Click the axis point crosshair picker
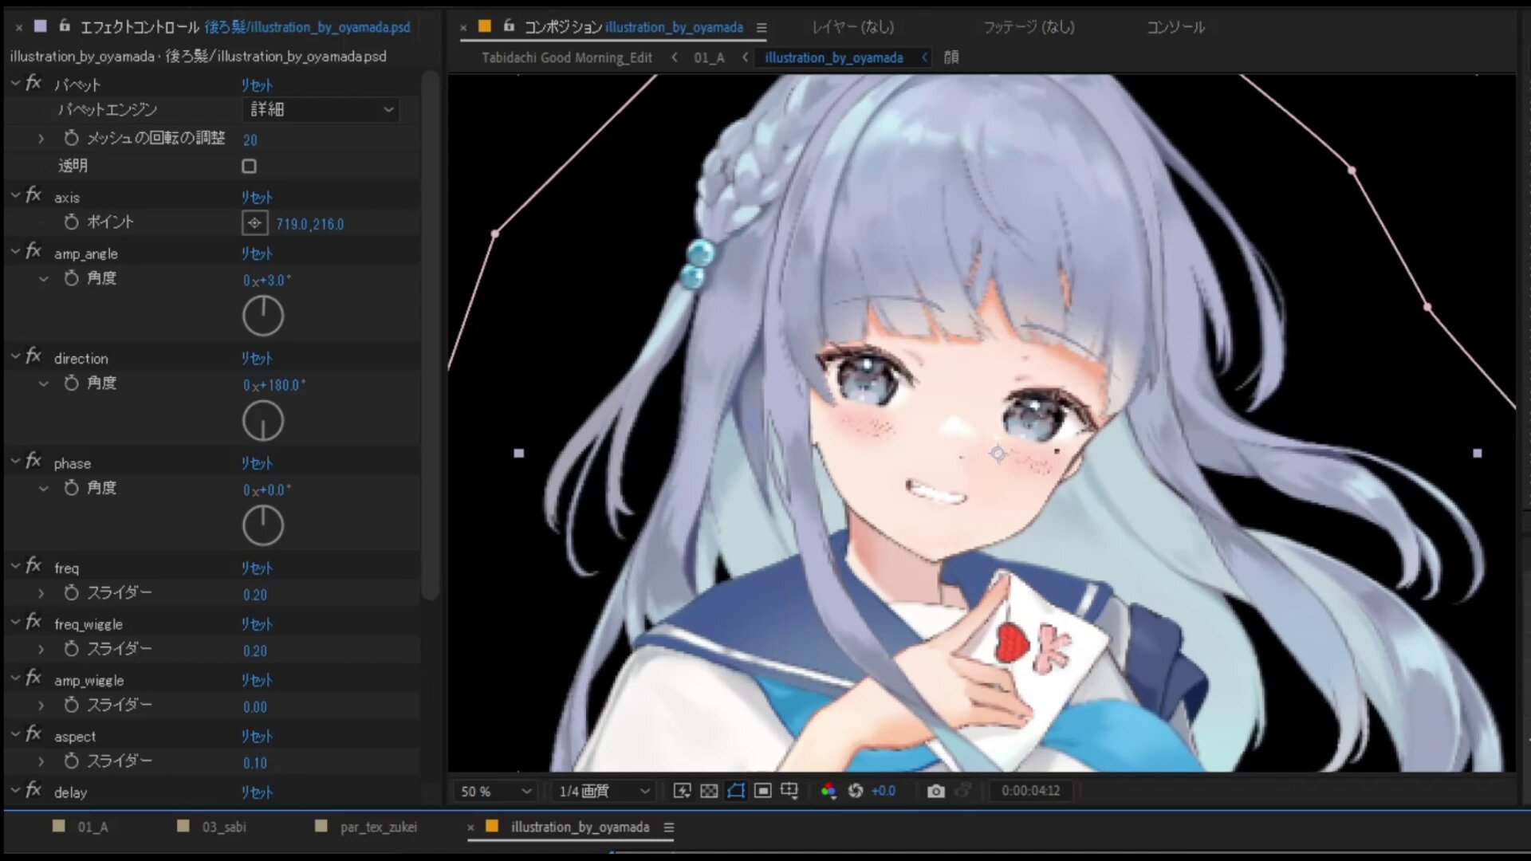Screen dimensions: 1531x861 (x=254, y=223)
